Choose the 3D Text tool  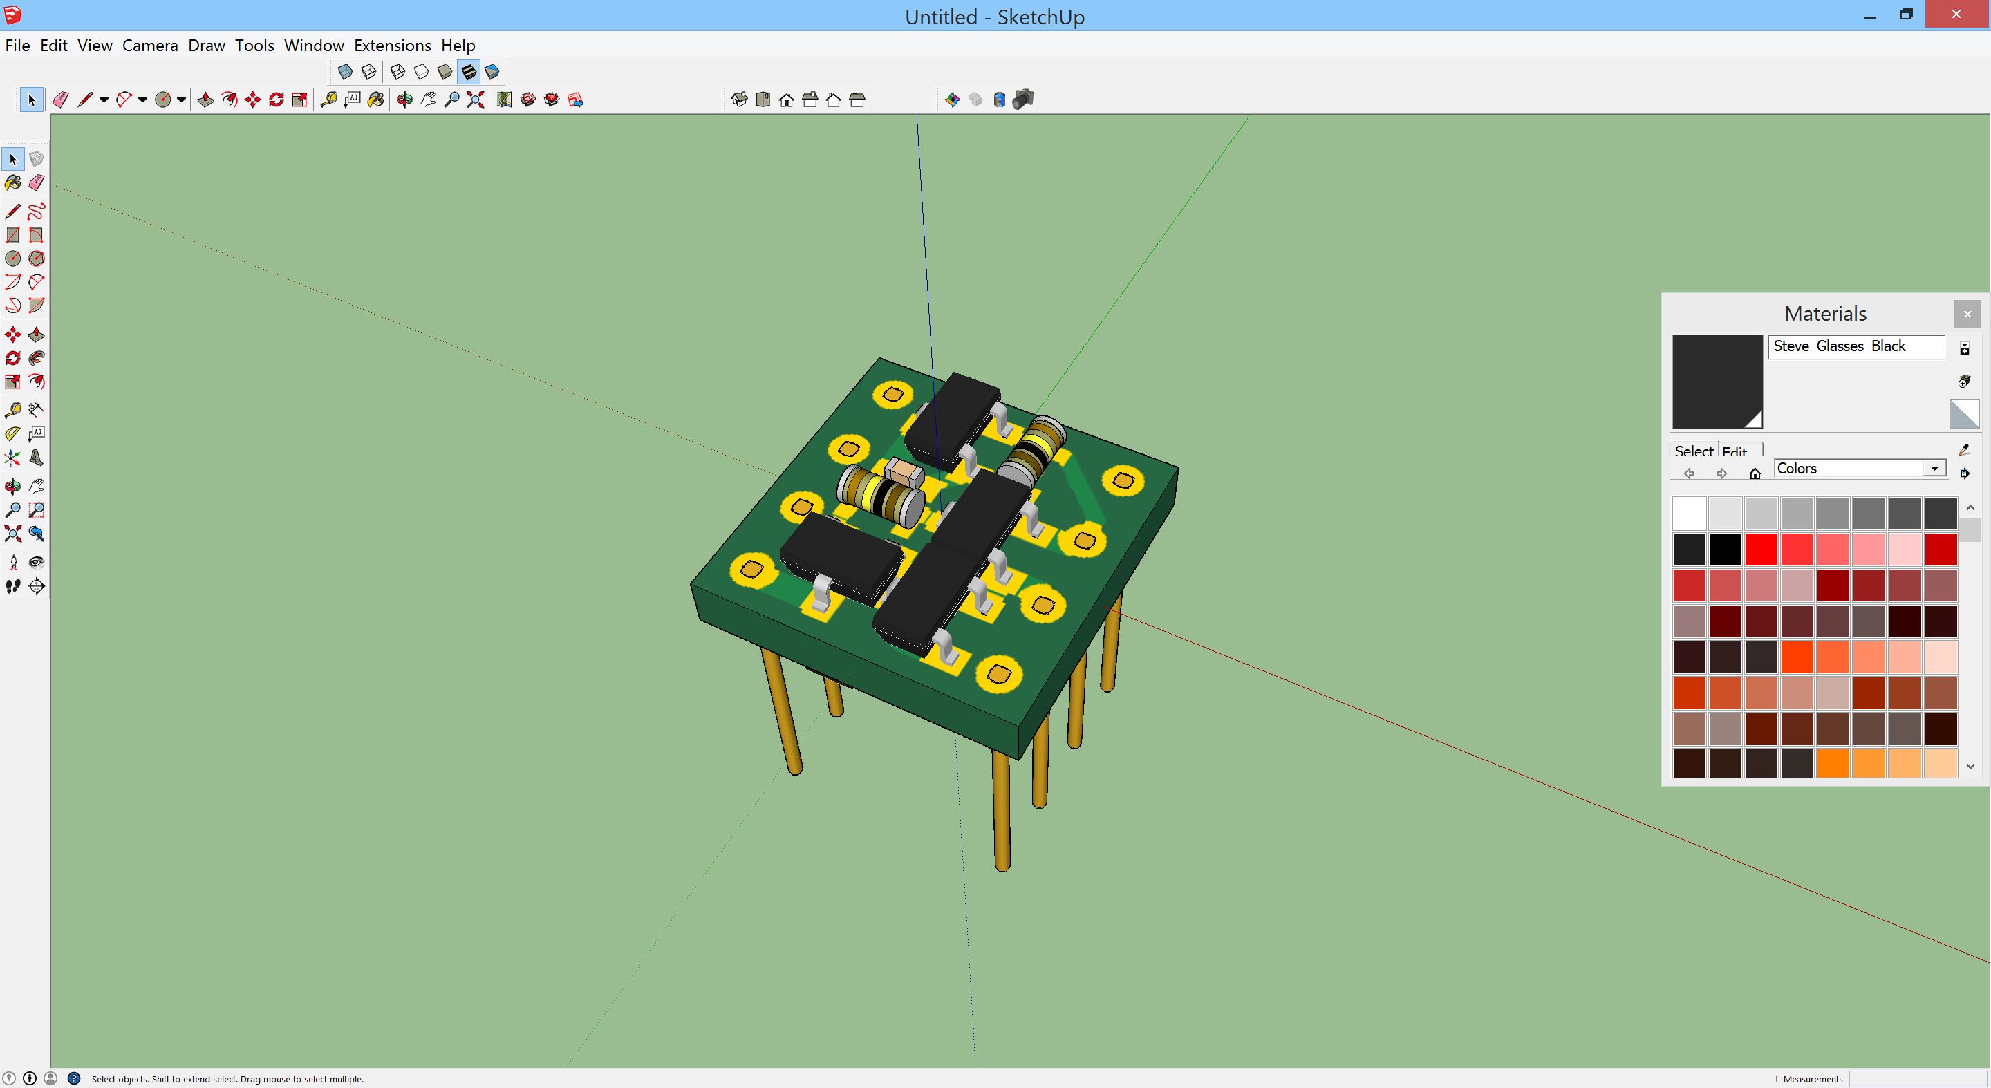point(37,458)
